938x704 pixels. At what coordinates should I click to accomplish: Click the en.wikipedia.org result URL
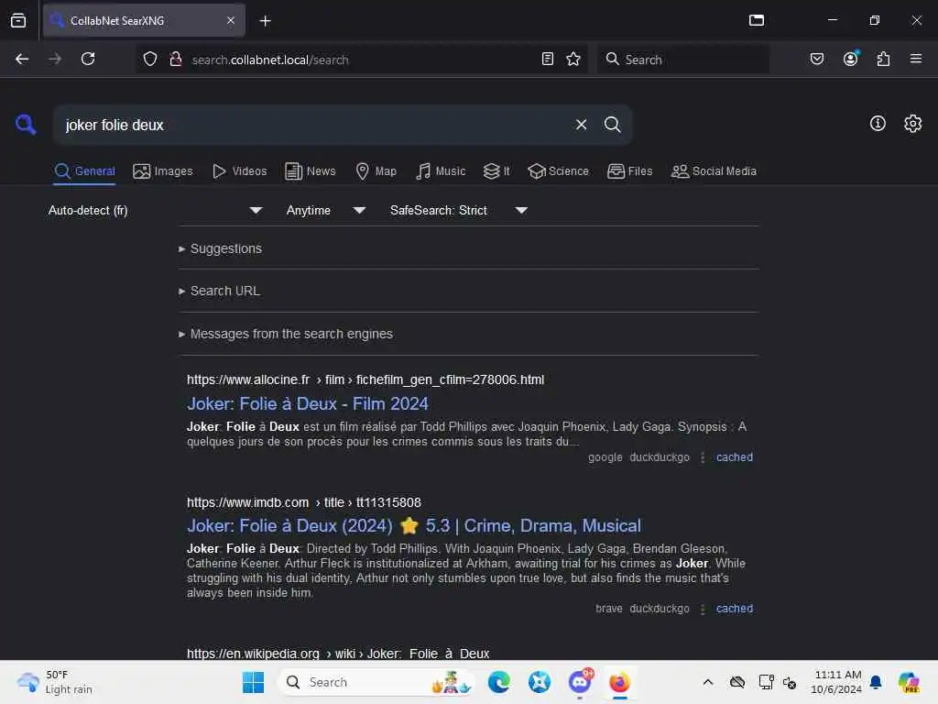[338, 653]
